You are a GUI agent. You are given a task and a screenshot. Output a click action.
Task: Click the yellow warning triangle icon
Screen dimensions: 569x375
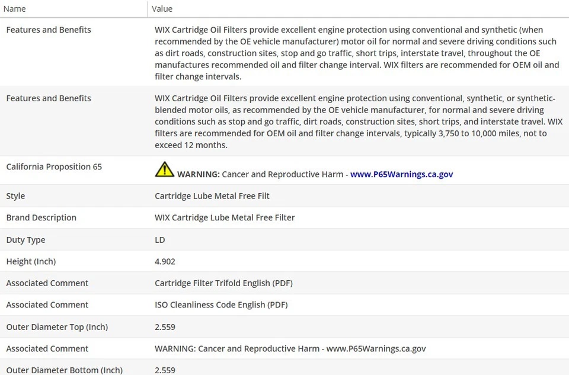[164, 170]
